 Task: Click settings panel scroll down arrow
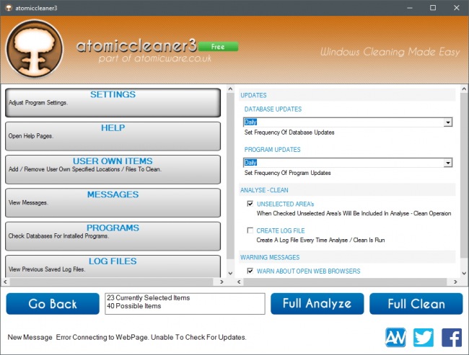click(x=464, y=273)
